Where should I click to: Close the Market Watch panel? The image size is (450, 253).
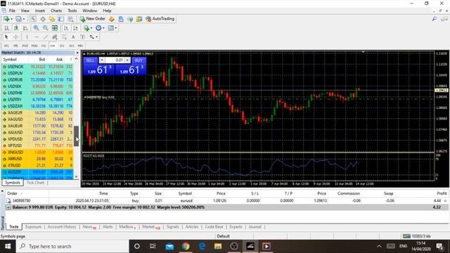pyautogui.click(x=77, y=53)
